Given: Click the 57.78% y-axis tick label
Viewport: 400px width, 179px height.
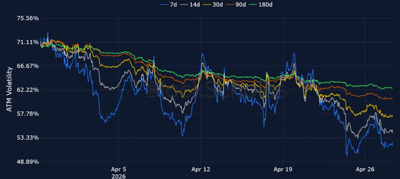Looking at the screenshot, I should tap(27, 114).
